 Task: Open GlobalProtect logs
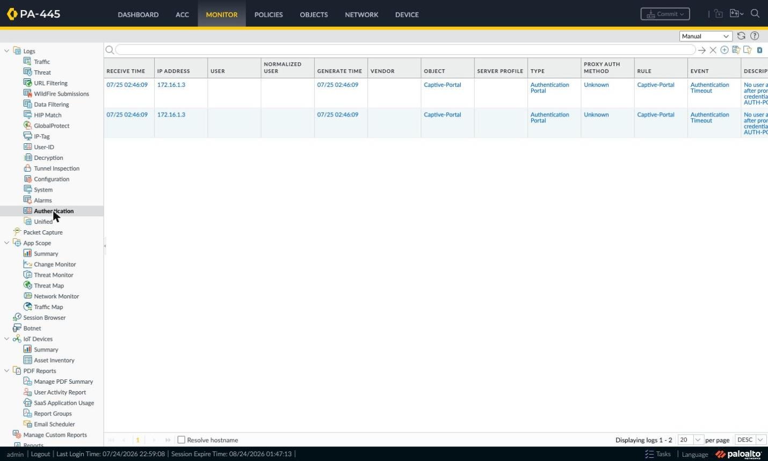(52, 126)
